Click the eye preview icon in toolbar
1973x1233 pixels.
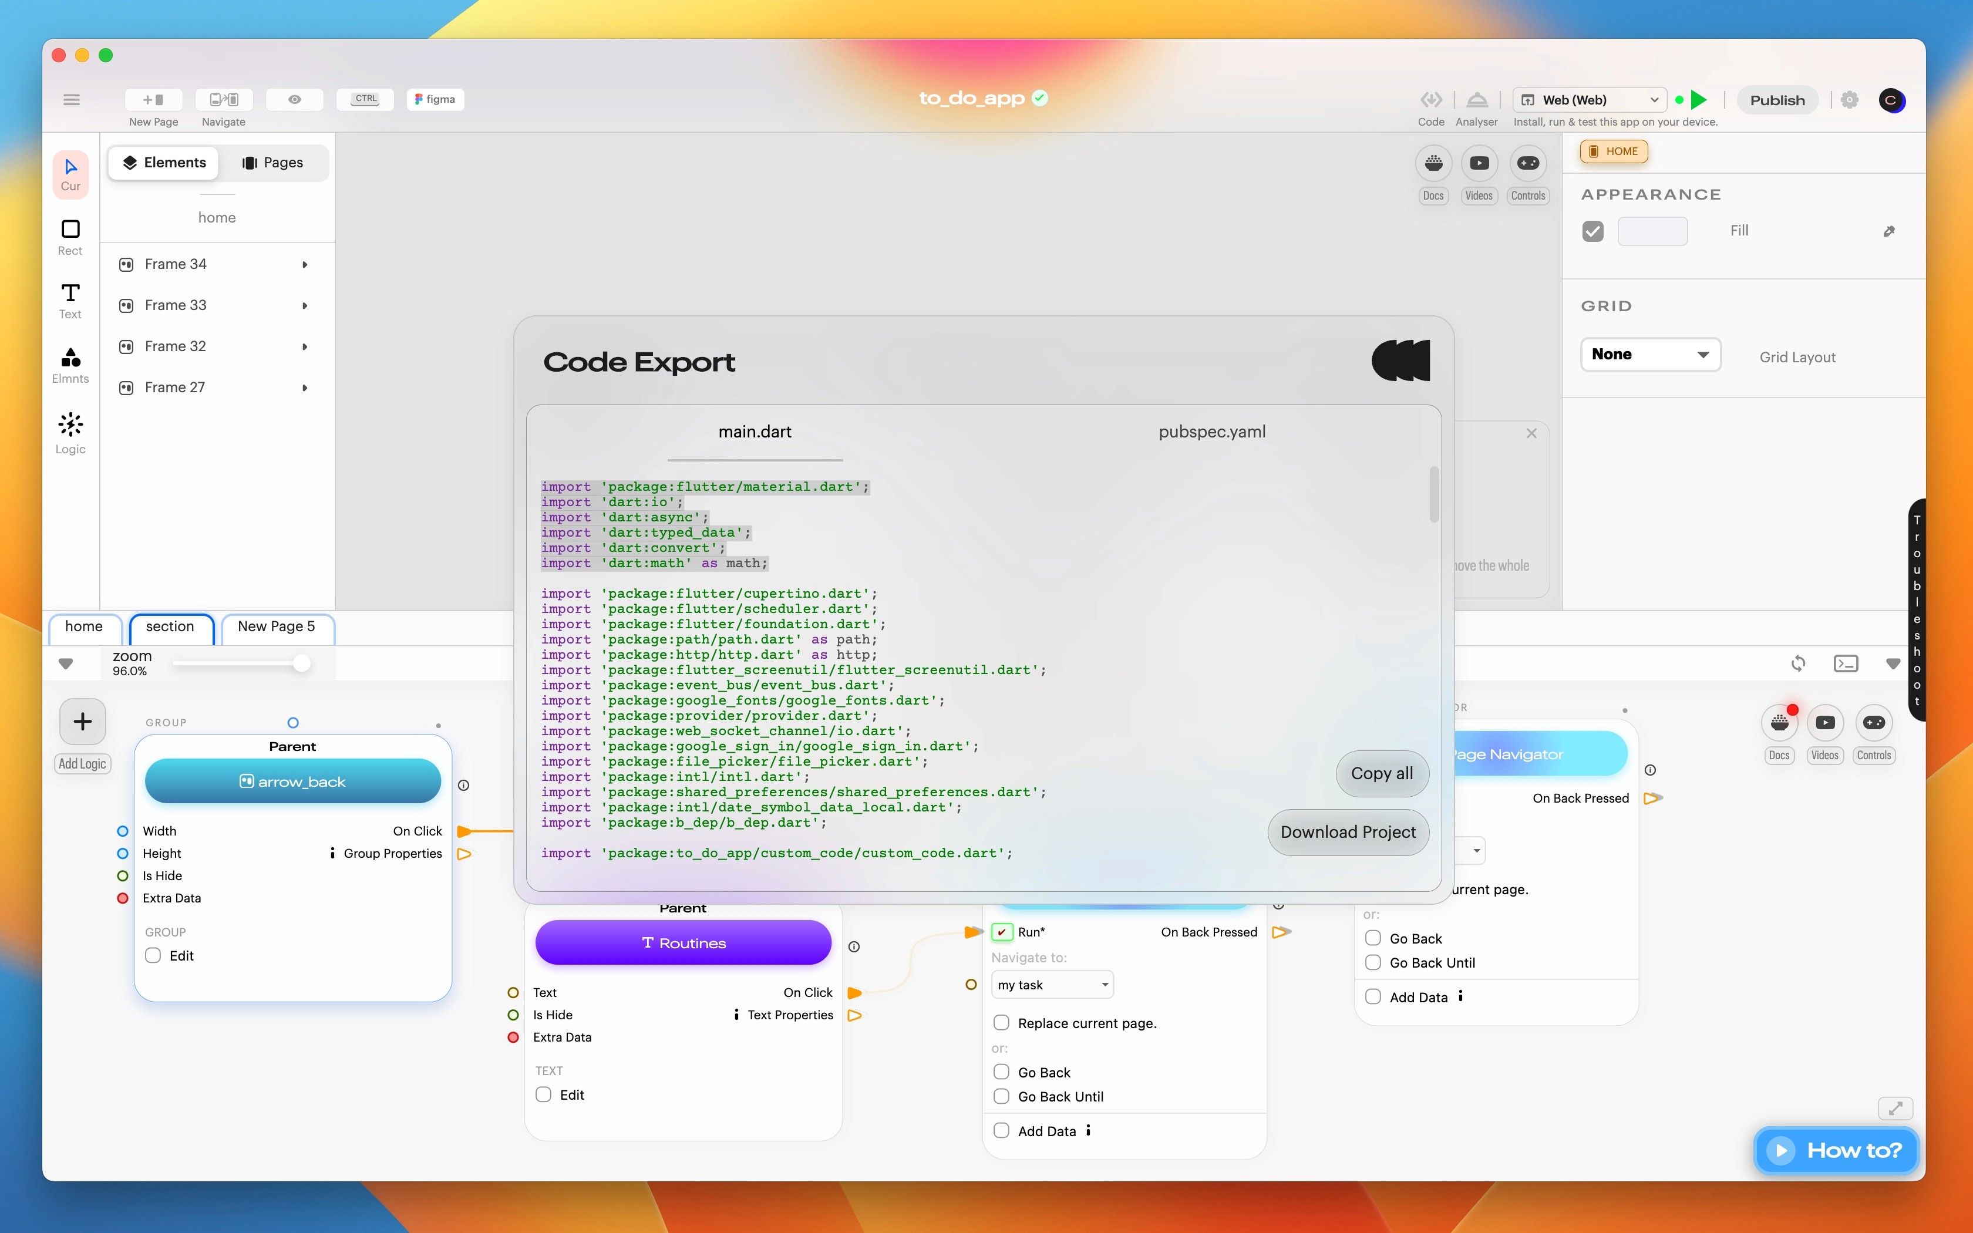[x=294, y=99]
